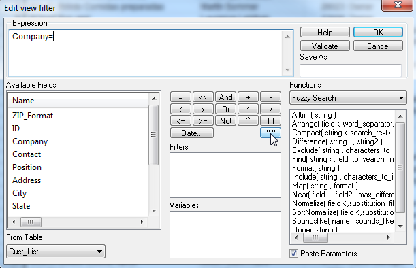Click the Name column header

[78, 101]
